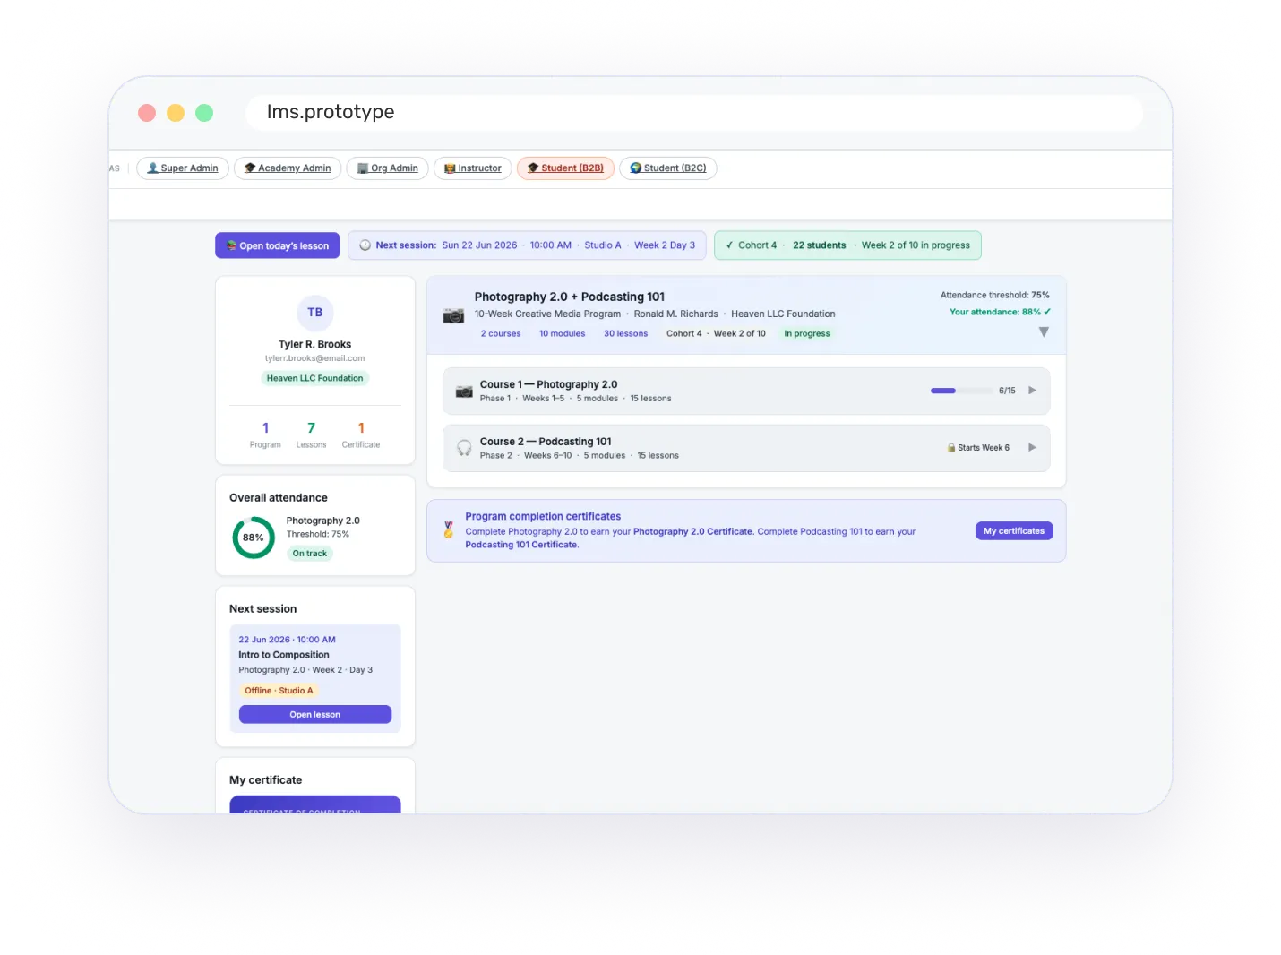Screen dimensions: 1281x955
Task: Switch to the Org Admin role
Action: pos(388,168)
